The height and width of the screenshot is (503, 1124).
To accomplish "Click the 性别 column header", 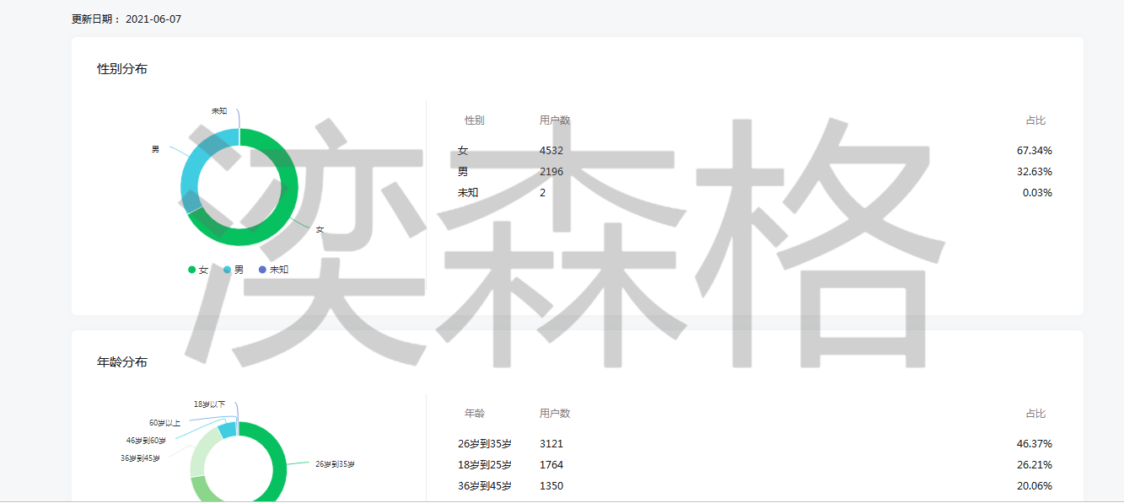I will [474, 120].
